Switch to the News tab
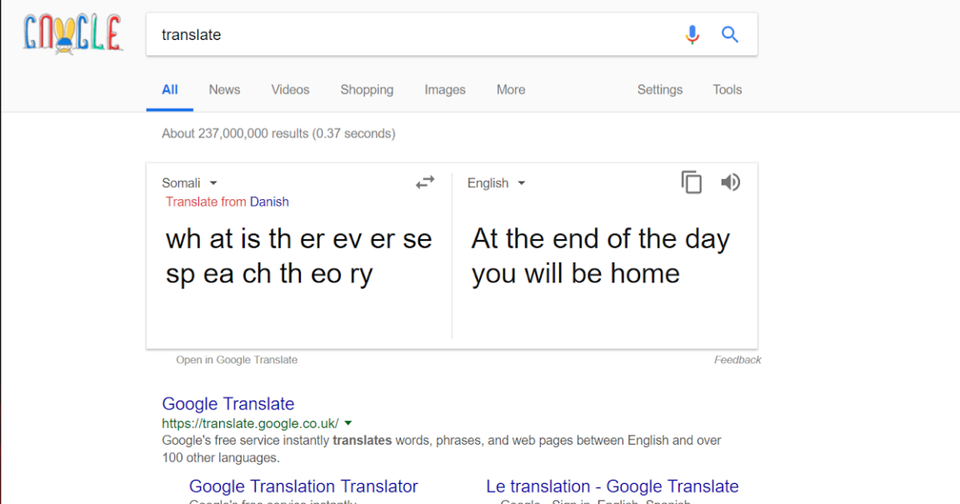 223,89
